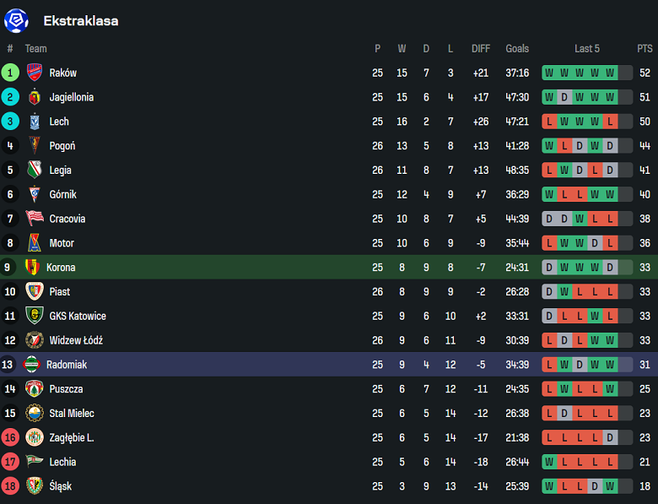Screen dimensions: 658x504
Task: Open the Pogoń team page
Action: point(62,146)
